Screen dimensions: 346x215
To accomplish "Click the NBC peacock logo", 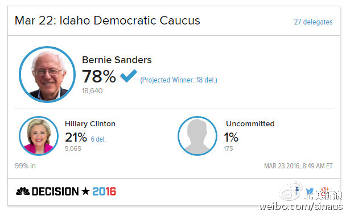I will point(23,191).
